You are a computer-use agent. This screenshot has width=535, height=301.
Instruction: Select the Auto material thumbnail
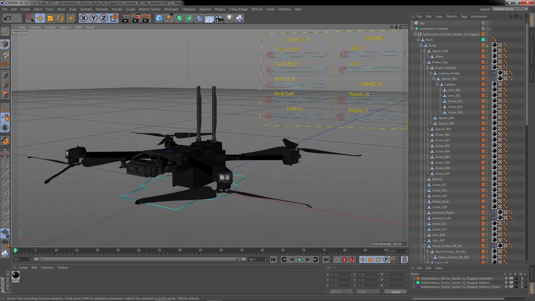coord(16,275)
